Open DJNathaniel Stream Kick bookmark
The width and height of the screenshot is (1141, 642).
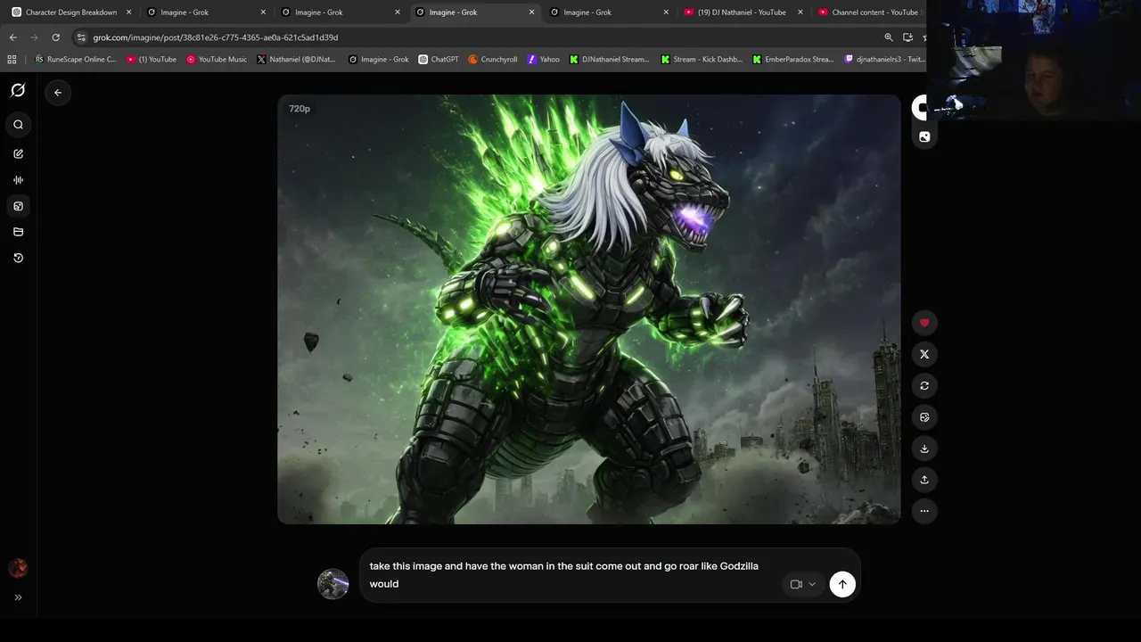pos(609,60)
